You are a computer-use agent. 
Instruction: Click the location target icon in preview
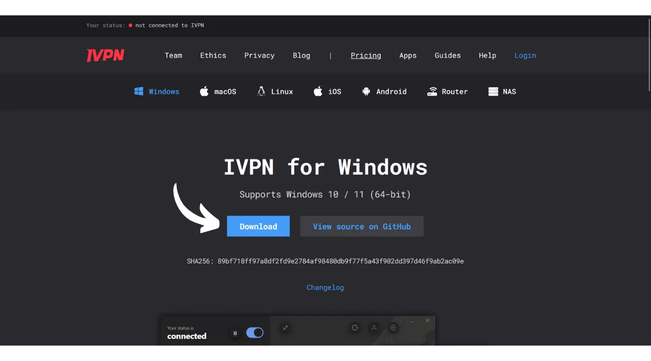click(x=355, y=328)
